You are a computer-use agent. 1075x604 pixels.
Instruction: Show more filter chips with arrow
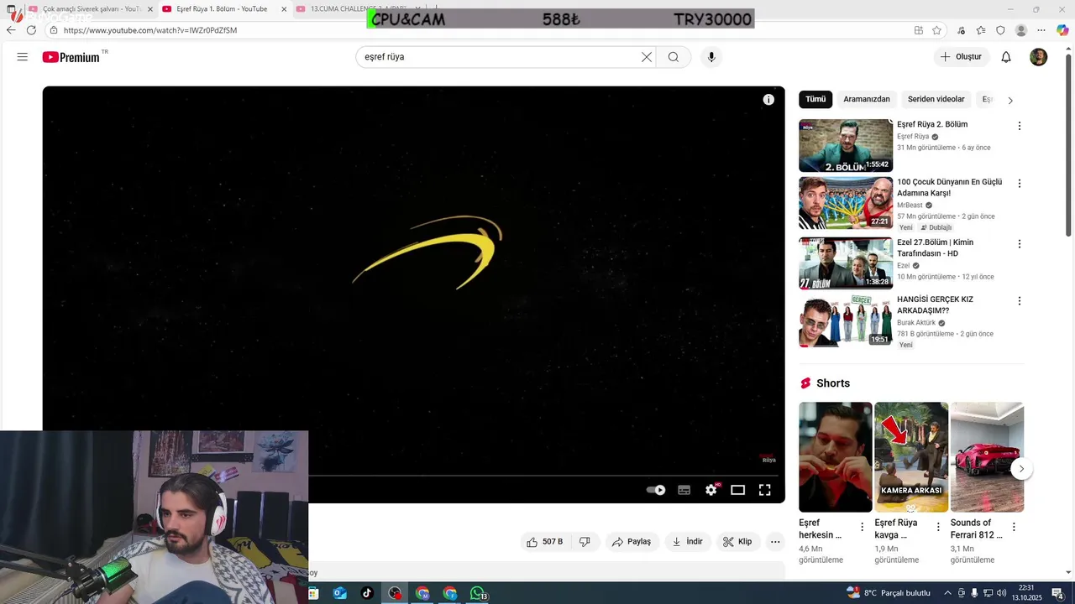[x=1010, y=100]
